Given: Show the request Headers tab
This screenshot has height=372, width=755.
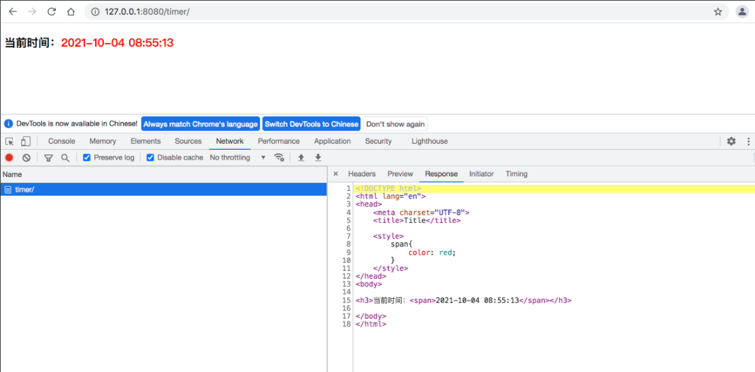Looking at the screenshot, I should [x=362, y=174].
